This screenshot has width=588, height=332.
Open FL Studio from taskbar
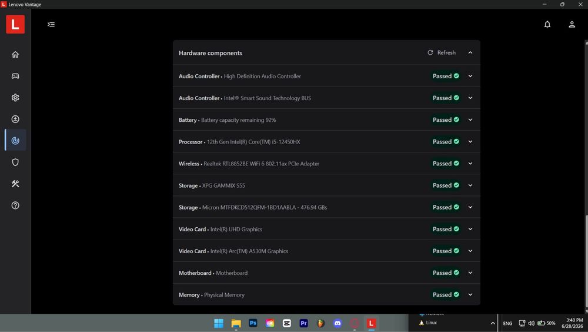[x=320, y=323]
